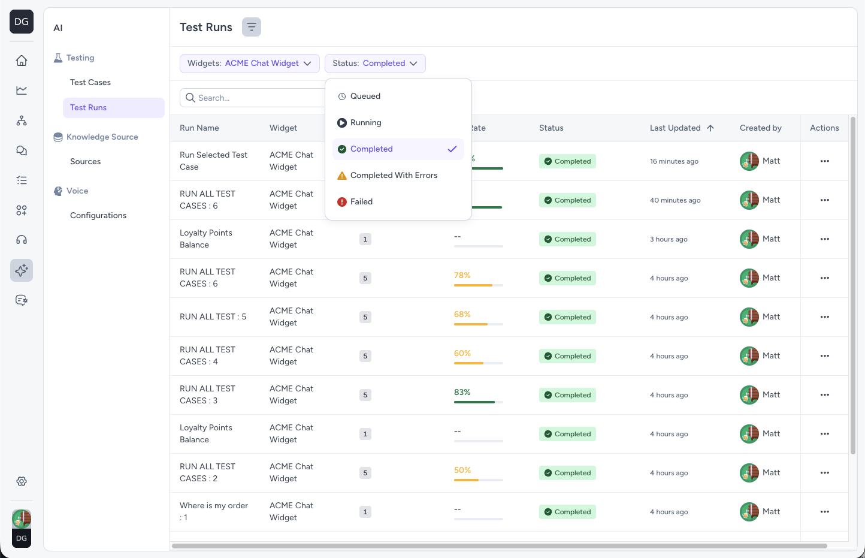
Task: Choose Completed With Errors option
Action: [398, 176]
